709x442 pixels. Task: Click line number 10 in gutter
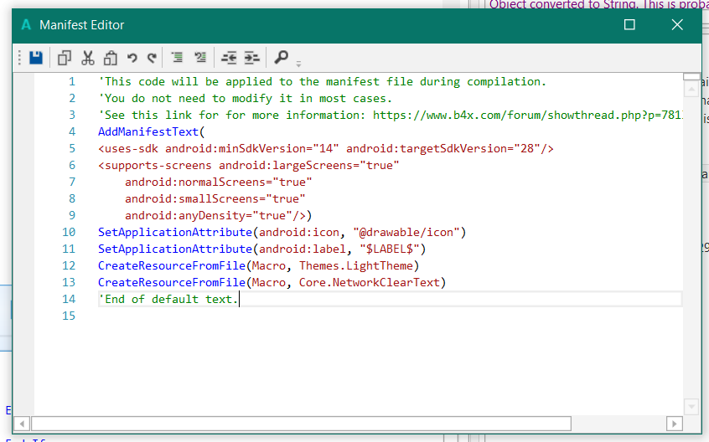tap(69, 232)
